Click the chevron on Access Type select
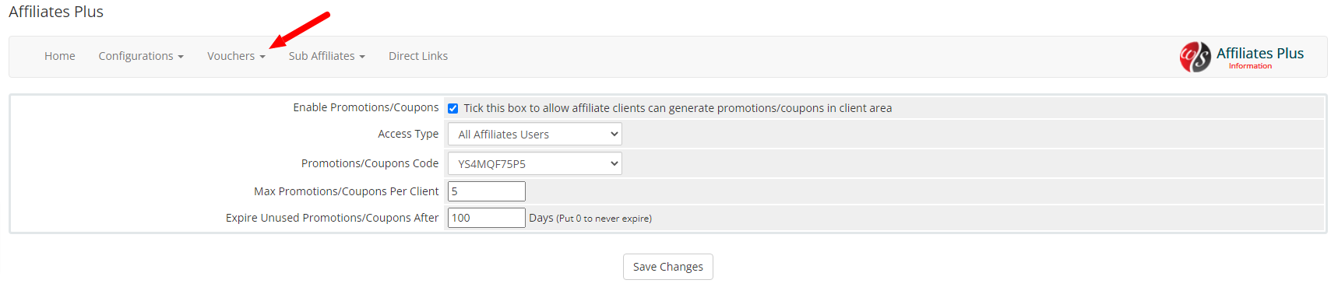 click(614, 134)
